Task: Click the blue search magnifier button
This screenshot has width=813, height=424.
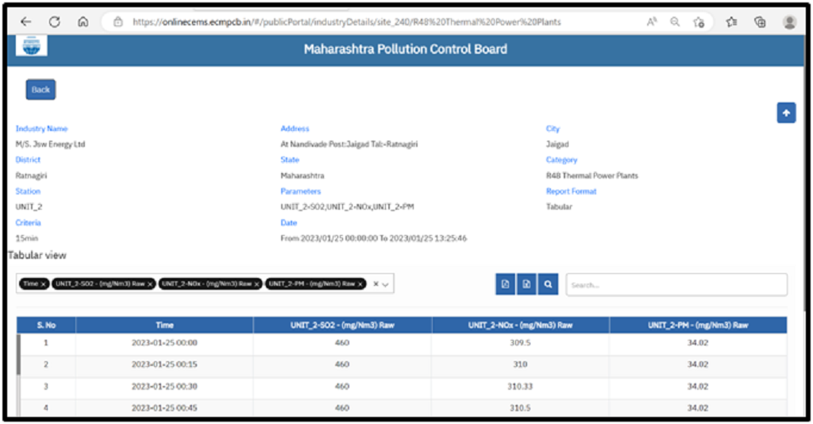Action: (x=548, y=285)
